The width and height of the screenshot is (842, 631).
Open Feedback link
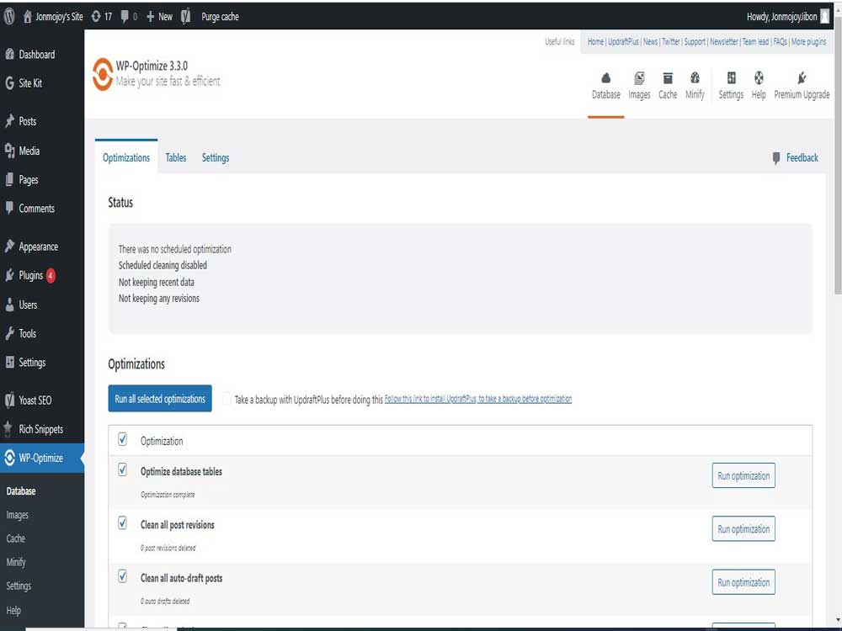click(796, 158)
